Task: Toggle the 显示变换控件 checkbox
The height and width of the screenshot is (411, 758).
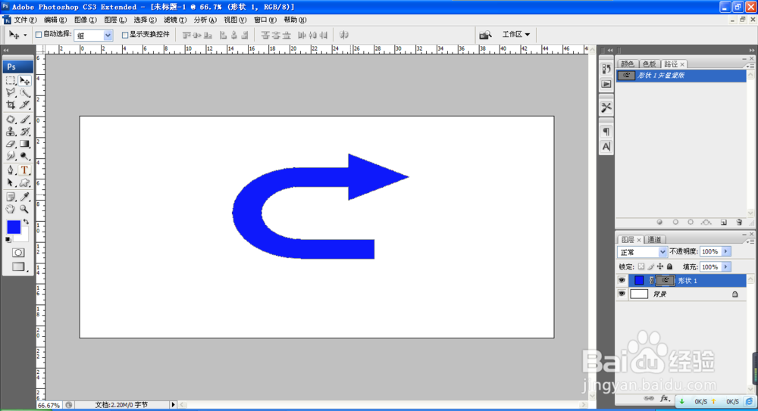Action: 125,35
